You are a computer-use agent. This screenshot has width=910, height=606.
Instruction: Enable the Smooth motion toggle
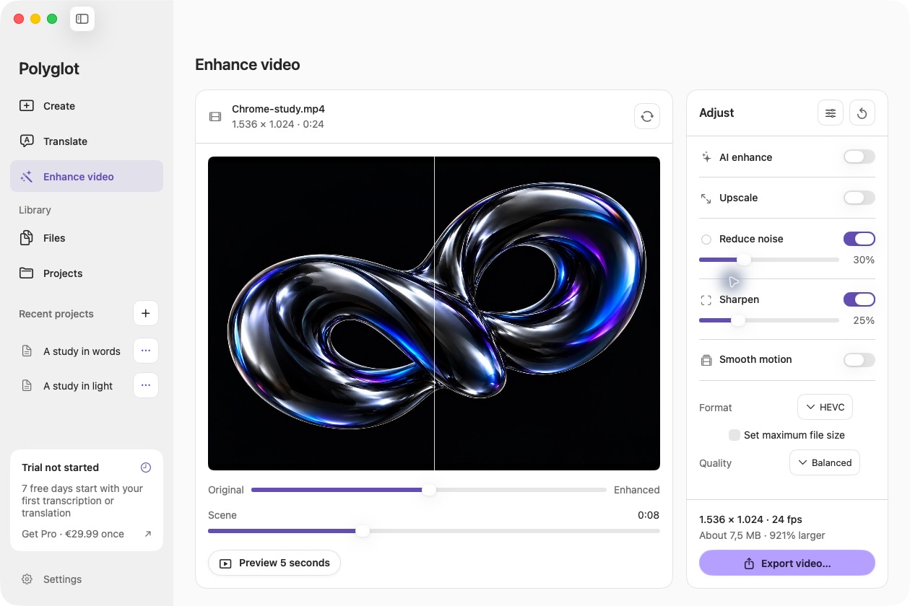[x=859, y=359]
